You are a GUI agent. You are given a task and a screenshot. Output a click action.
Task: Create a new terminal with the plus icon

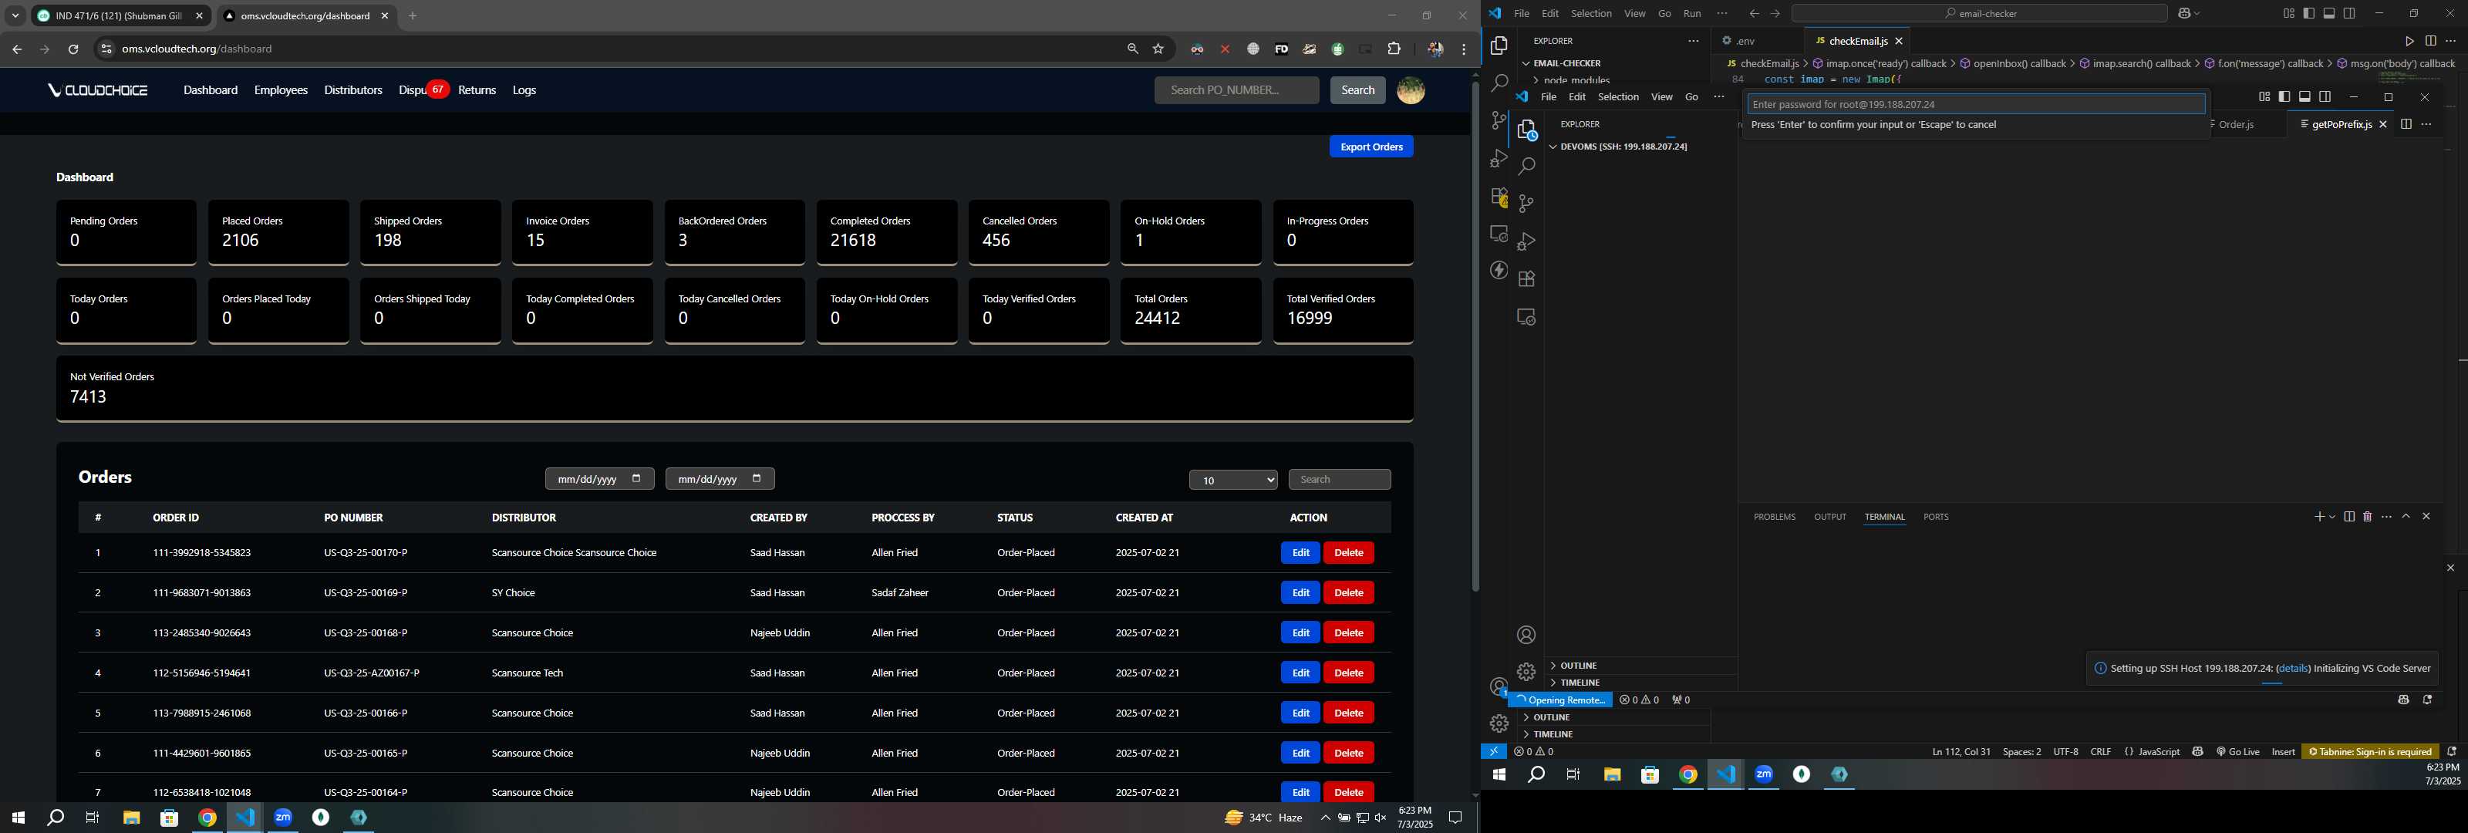coord(2318,517)
